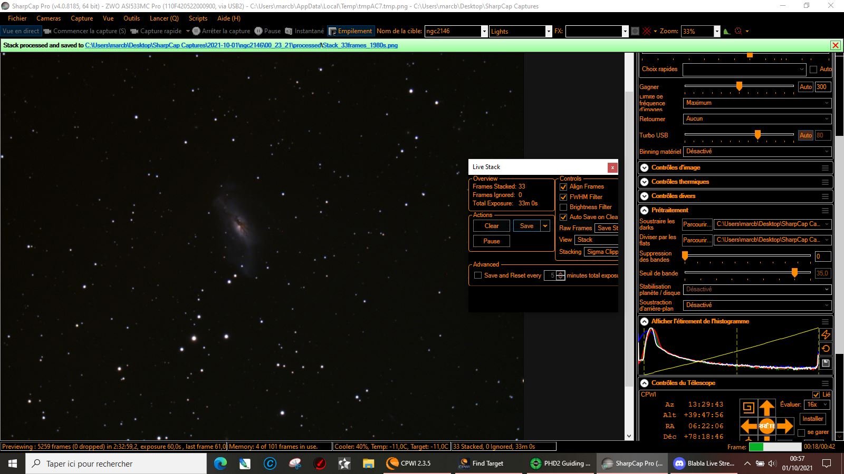The height and width of the screenshot is (474, 844).
Task: Open the Binning matériel dropdown
Action: (757, 151)
